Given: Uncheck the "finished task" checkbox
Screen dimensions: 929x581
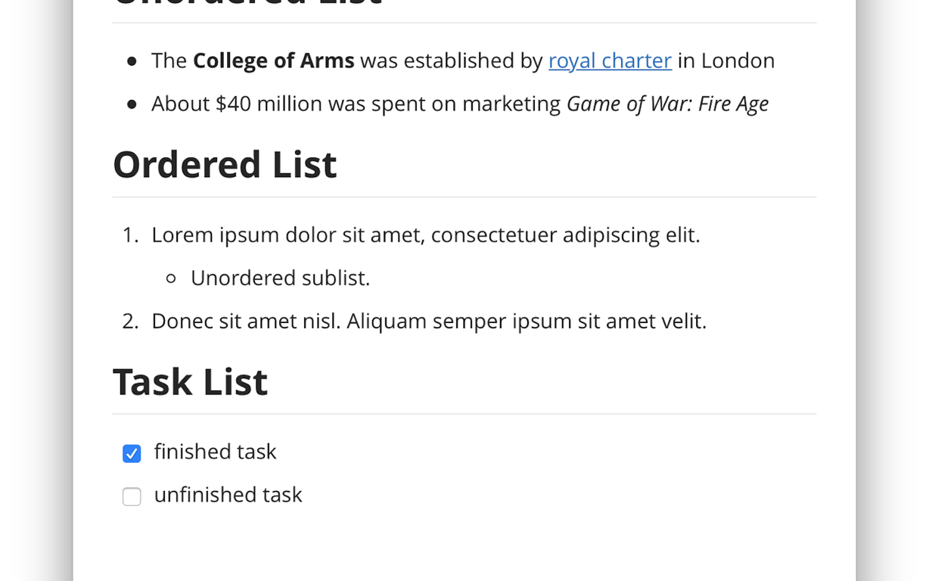Looking at the screenshot, I should tap(132, 454).
